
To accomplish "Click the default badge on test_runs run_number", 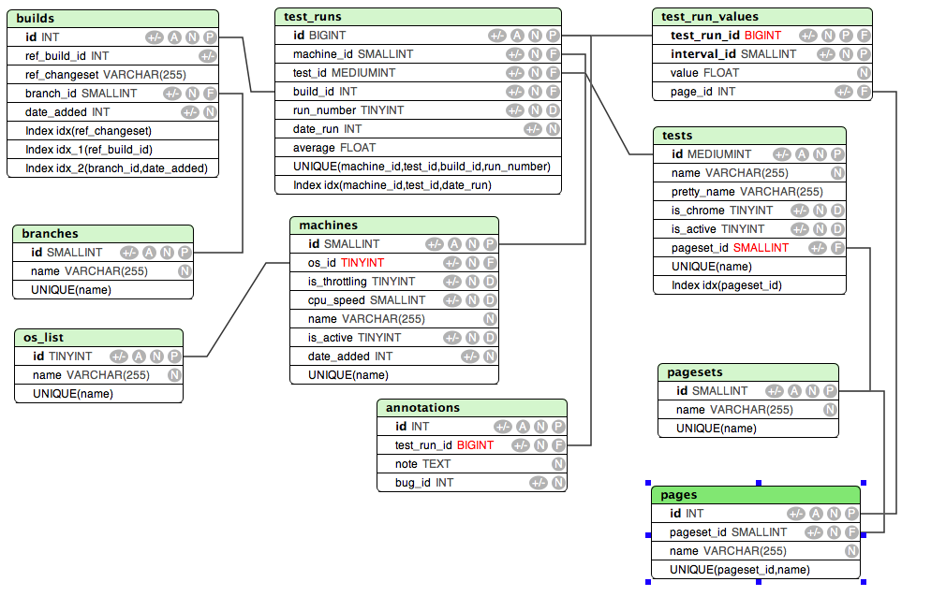I will (553, 110).
